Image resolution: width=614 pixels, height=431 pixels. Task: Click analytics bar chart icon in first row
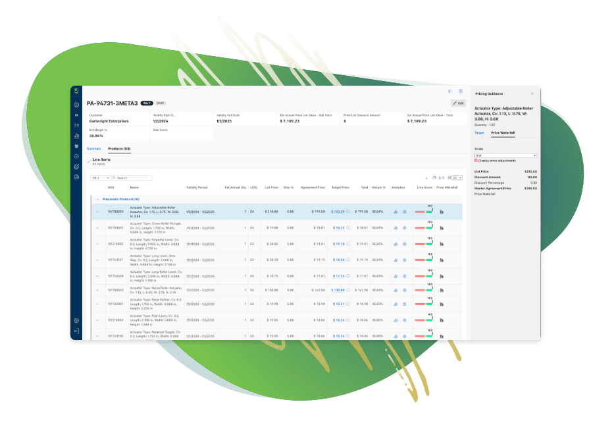[x=396, y=212]
